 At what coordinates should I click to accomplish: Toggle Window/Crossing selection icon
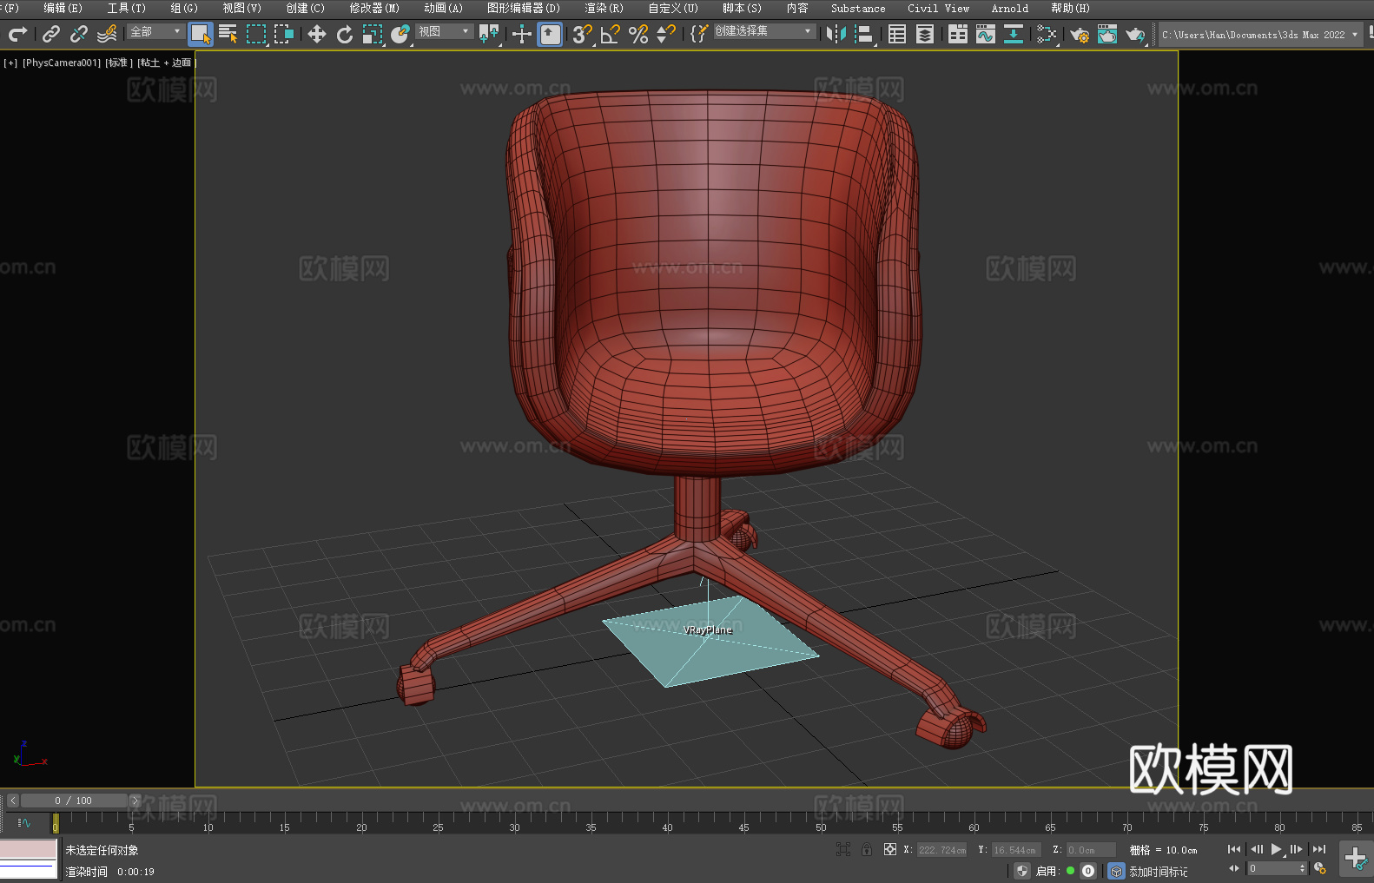[x=284, y=34]
